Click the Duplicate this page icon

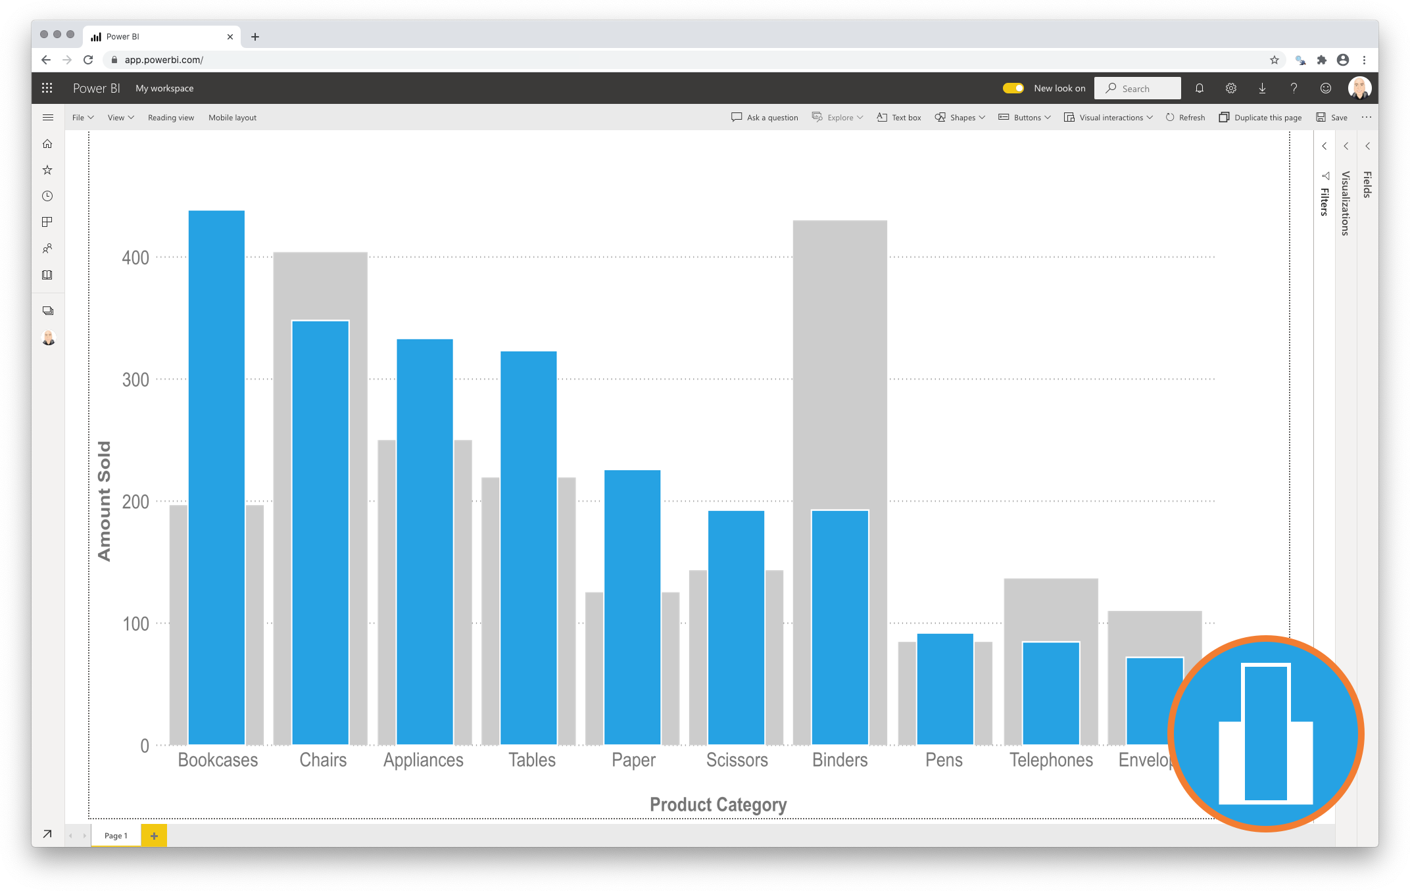[1225, 117]
